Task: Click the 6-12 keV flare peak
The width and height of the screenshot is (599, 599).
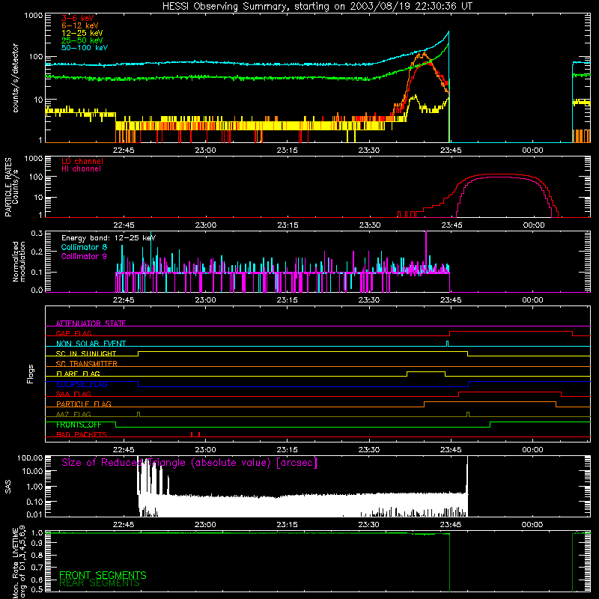Action: click(422, 53)
